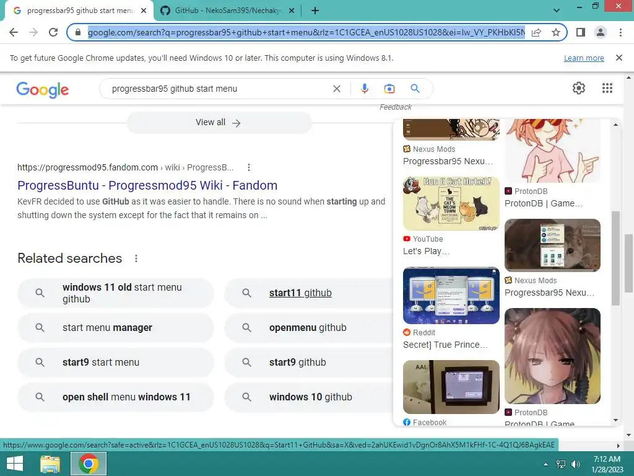
Task: Start voice search with the microphone
Action: pyautogui.click(x=364, y=89)
